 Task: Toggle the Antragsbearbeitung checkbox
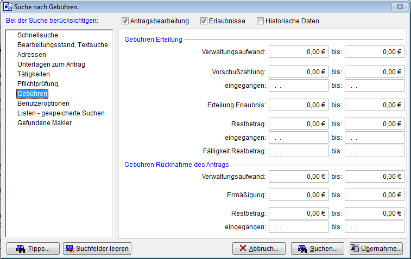point(125,21)
